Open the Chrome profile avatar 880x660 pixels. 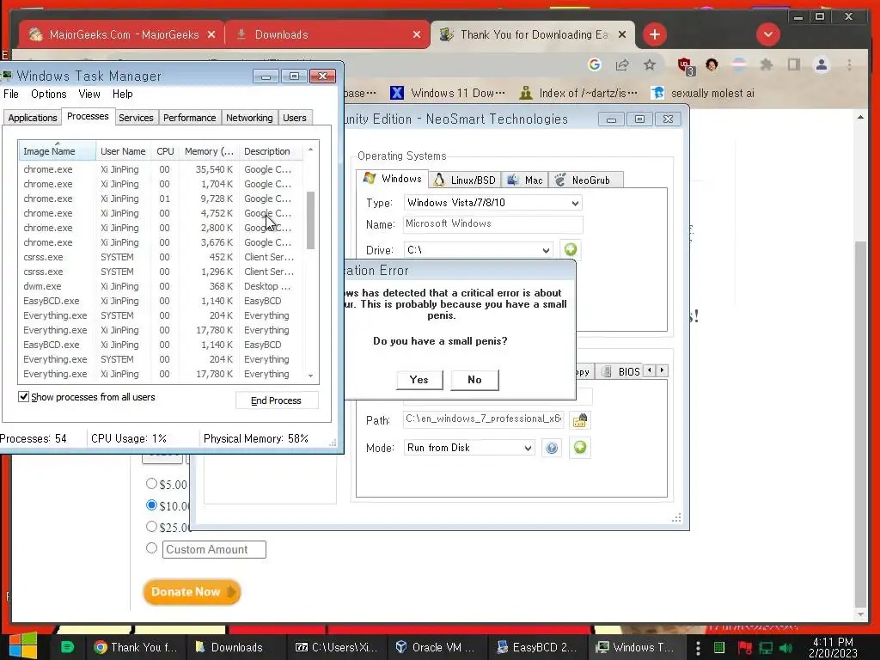(x=821, y=65)
